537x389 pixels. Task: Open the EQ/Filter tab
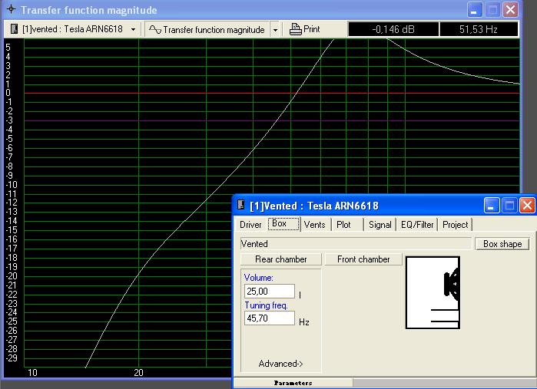click(417, 225)
